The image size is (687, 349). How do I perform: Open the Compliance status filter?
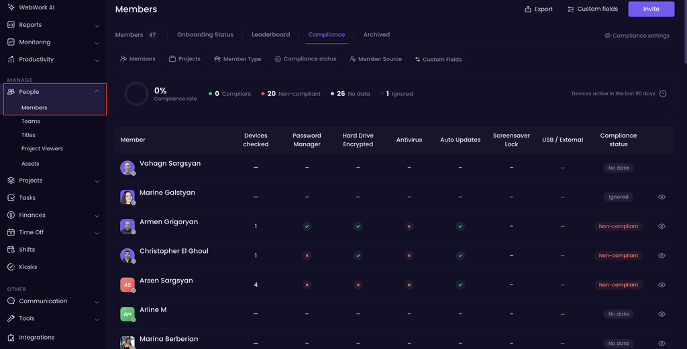(305, 59)
